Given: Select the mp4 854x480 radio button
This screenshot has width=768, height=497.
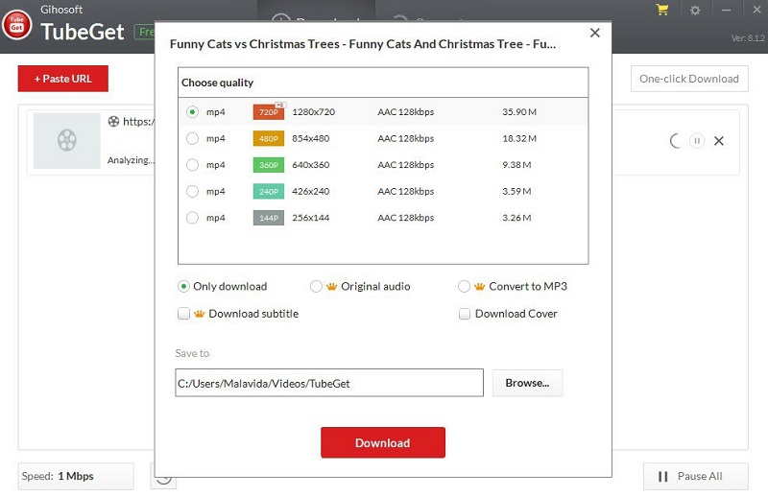Looking at the screenshot, I should click(193, 138).
